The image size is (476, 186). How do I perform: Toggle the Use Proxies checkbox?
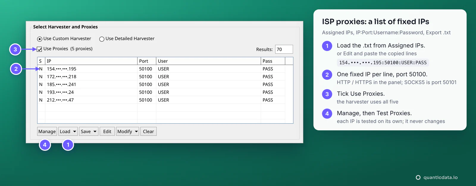point(39,49)
